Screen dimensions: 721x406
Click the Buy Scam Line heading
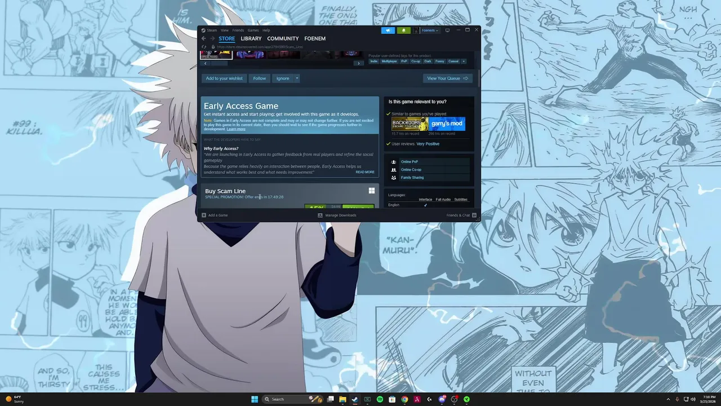click(225, 191)
